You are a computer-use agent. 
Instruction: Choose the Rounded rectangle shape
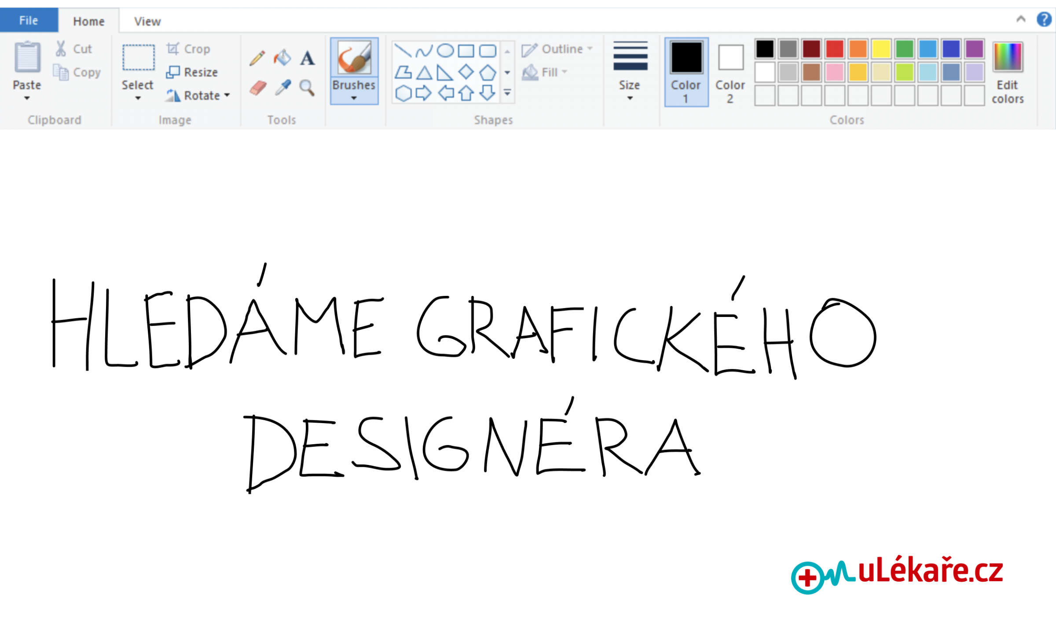tap(488, 51)
